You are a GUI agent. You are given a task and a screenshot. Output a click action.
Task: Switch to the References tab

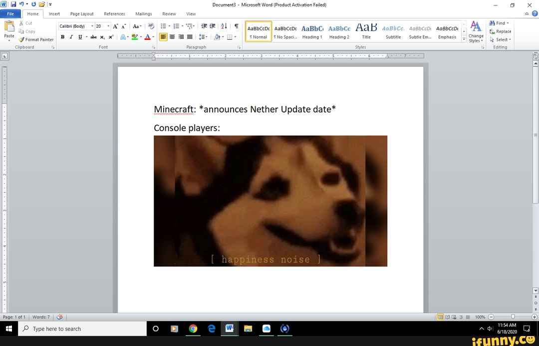tap(114, 14)
